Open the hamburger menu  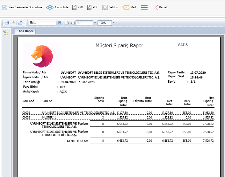(144, 7)
